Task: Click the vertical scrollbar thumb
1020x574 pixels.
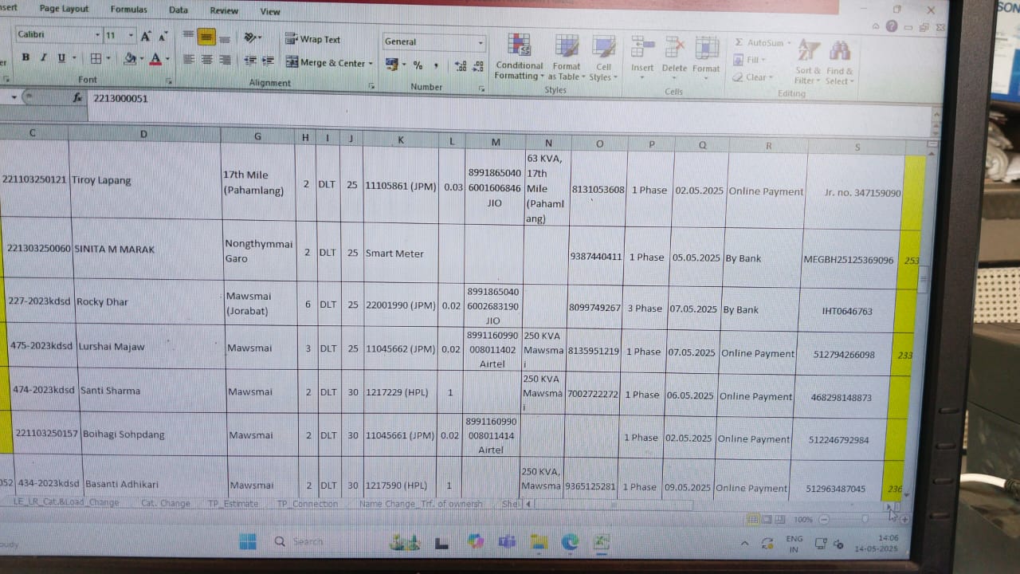Action: pos(923,278)
